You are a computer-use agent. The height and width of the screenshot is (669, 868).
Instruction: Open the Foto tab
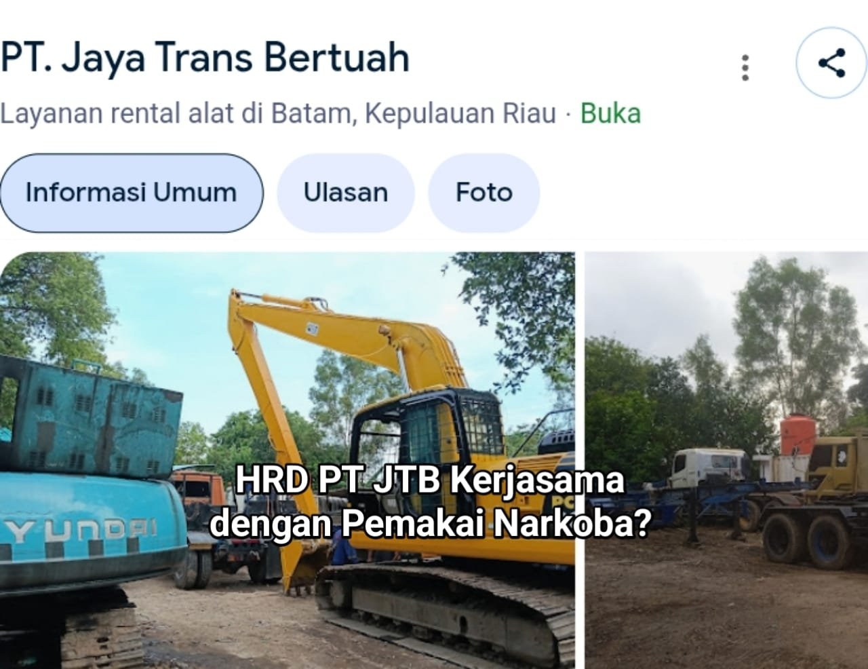pyautogui.click(x=484, y=193)
